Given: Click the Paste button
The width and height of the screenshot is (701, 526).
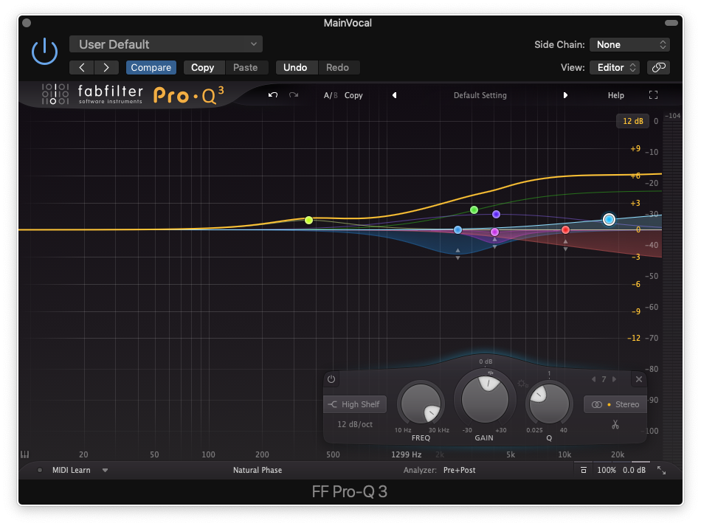Looking at the screenshot, I should coord(246,67).
